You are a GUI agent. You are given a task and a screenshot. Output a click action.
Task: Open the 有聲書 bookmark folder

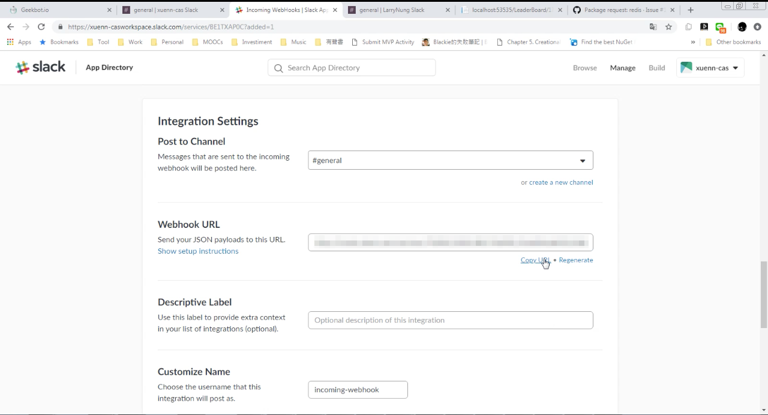[x=329, y=42]
